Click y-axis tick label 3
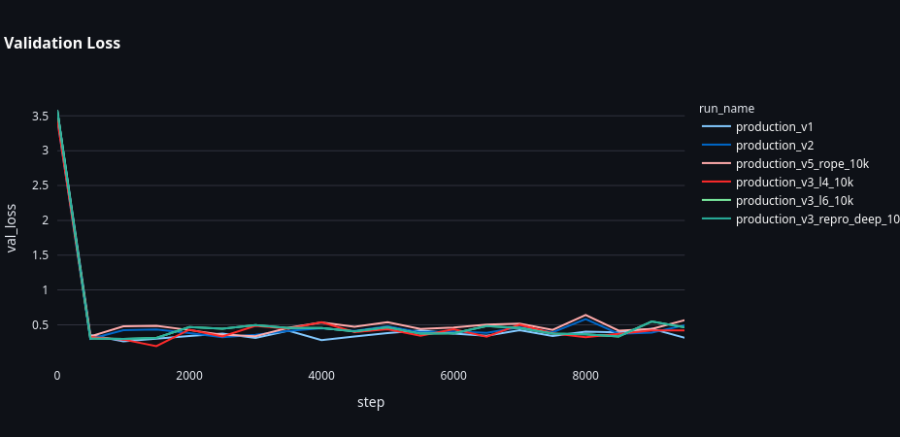The image size is (900, 437). pos(44,151)
